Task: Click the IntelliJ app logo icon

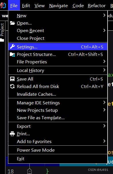Action: coord(3,5)
